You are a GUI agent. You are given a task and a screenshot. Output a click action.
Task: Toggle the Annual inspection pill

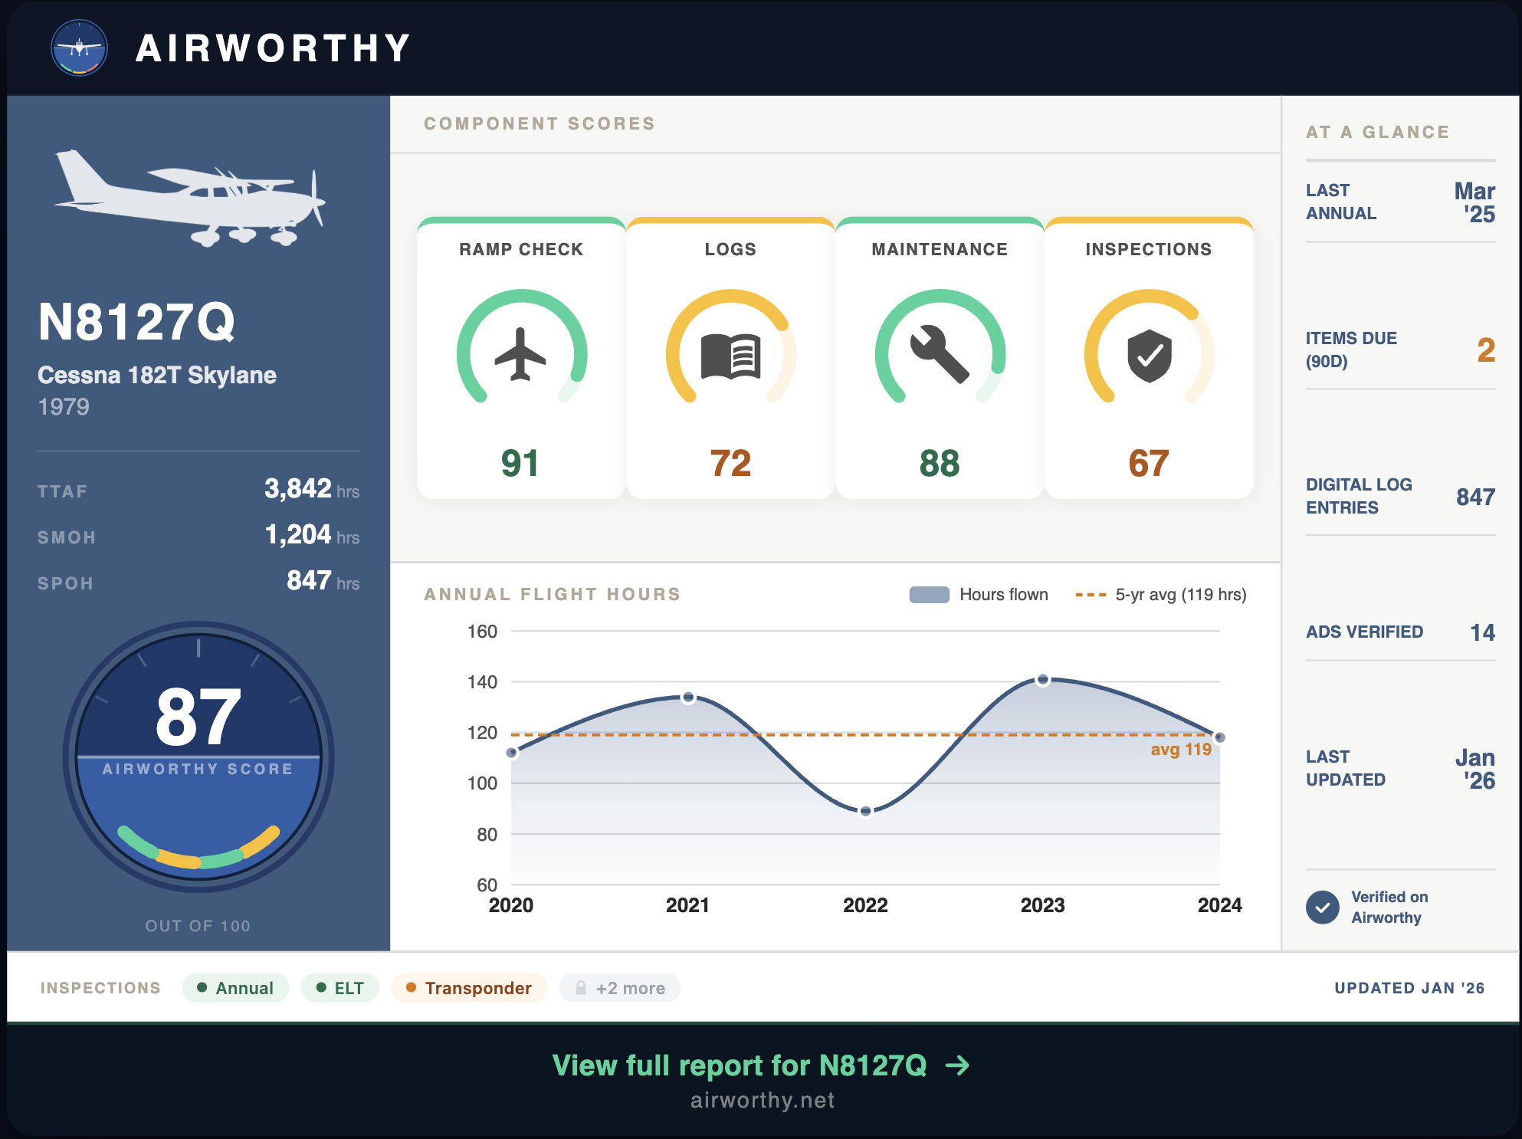pos(235,988)
